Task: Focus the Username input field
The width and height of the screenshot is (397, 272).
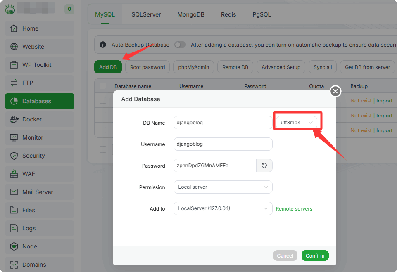Action: [223, 144]
